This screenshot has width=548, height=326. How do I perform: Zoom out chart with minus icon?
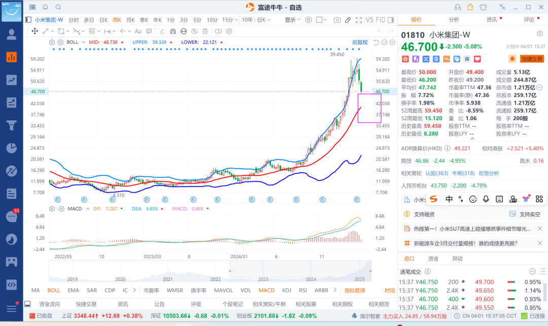click(384, 42)
